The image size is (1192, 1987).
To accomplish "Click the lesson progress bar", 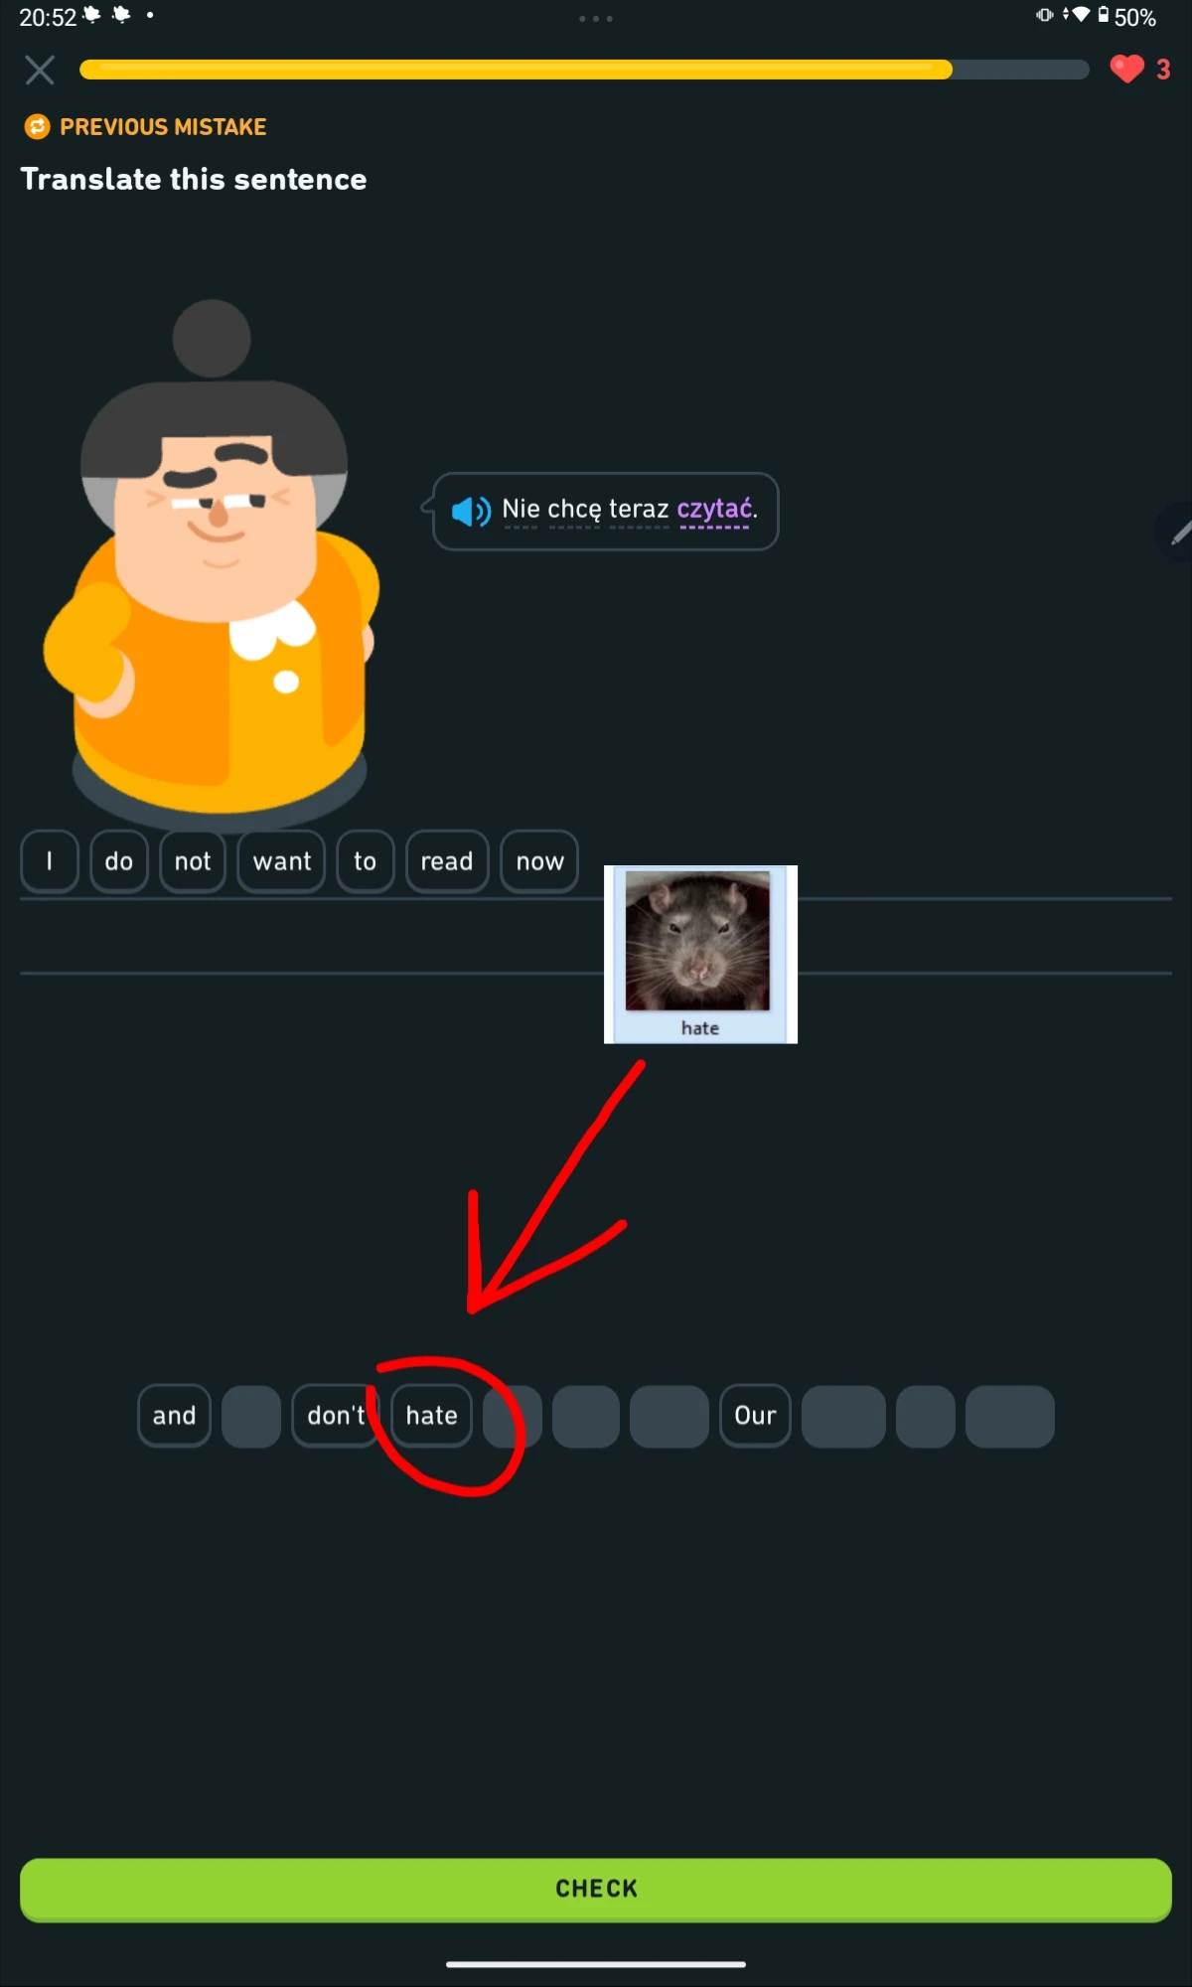I will pos(584,70).
